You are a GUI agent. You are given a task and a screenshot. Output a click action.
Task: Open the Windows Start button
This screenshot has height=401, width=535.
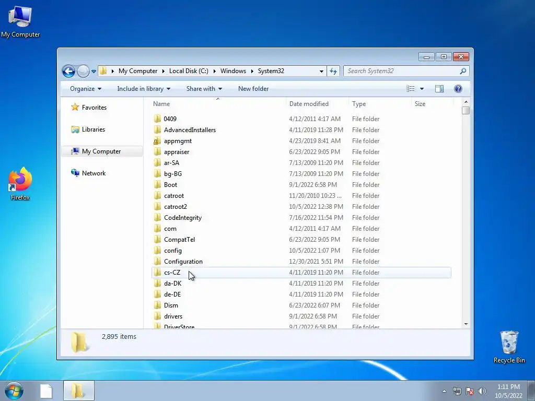[x=14, y=391]
